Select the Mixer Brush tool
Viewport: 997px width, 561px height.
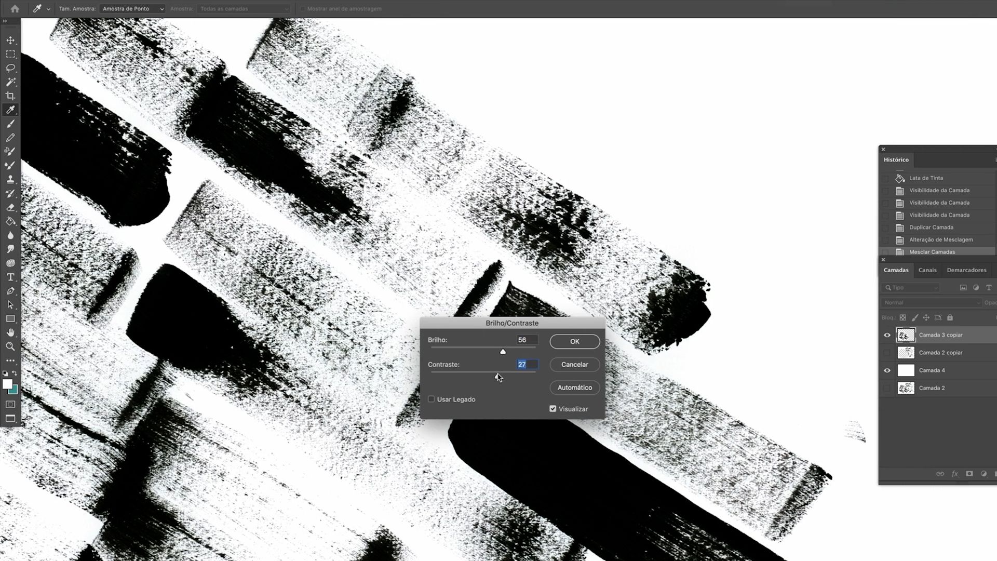[10, 165]
